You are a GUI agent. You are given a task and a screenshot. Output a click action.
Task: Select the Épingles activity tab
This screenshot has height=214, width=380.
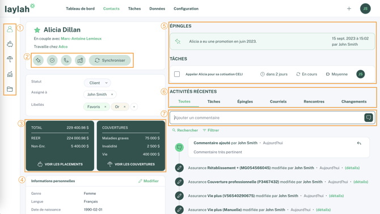245,101
